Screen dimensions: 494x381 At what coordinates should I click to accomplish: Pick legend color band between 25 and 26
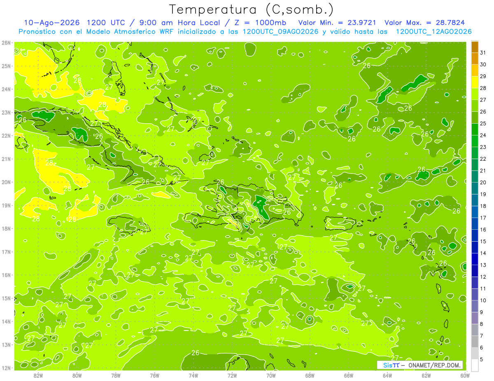tap(475, 118)
